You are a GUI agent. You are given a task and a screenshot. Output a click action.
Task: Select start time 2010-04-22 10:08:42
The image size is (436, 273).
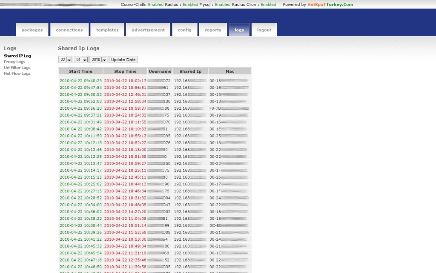pyautogui.click(x=80, y=129)
